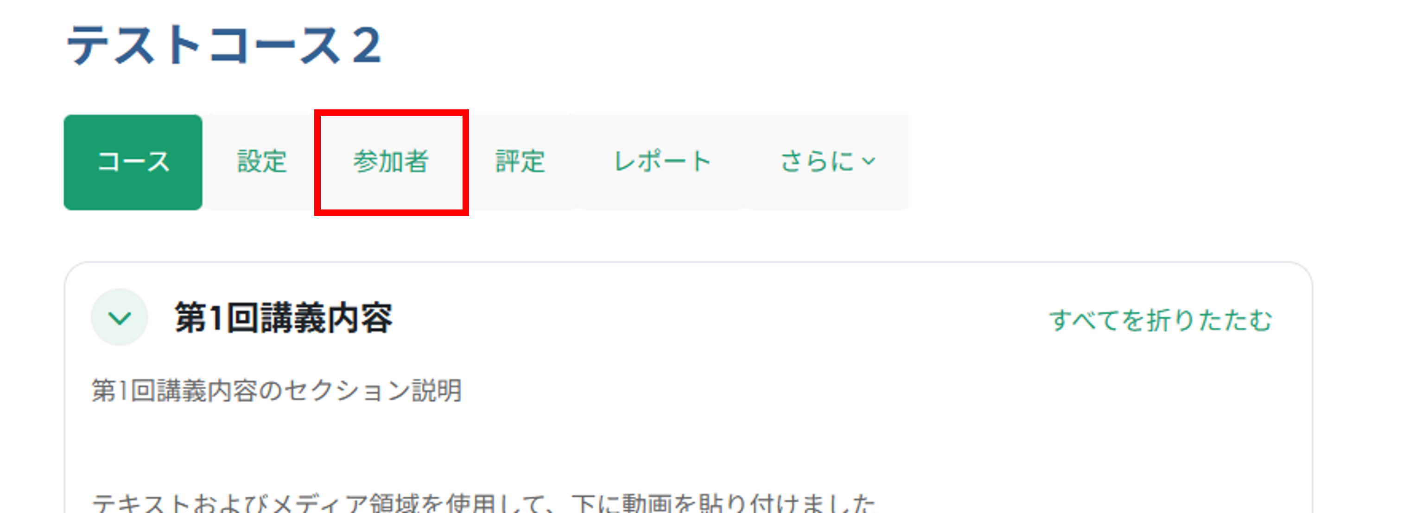Select the active green コース tab
The height and width of the screenshot is (513, 1409).
click(x=133, y=162)
